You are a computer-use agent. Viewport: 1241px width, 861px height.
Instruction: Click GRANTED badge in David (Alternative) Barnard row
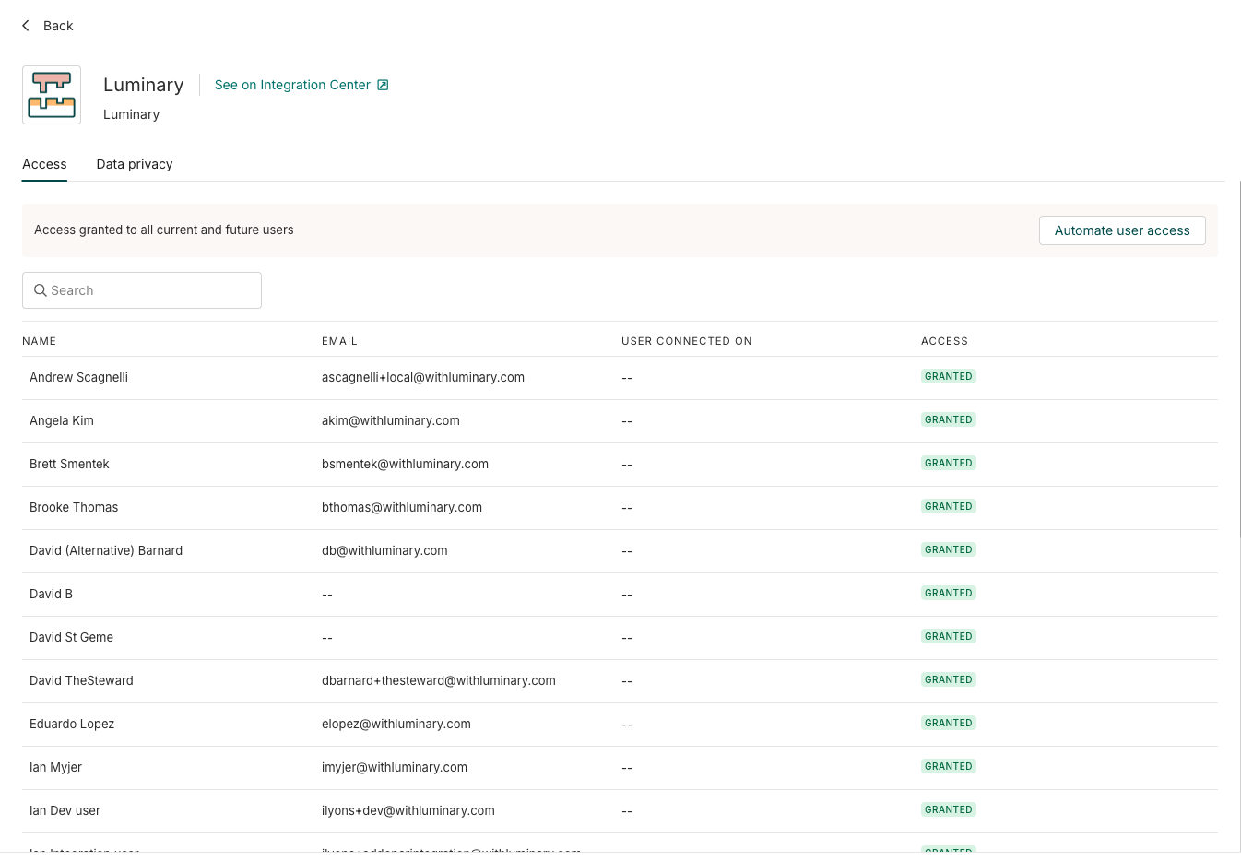pos(949,549)
